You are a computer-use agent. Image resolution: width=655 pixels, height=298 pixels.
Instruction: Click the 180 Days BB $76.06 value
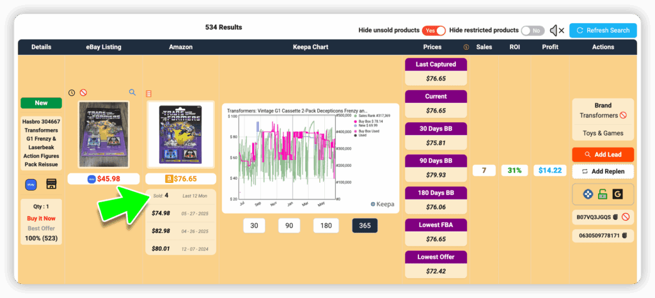tap(436, 207)
